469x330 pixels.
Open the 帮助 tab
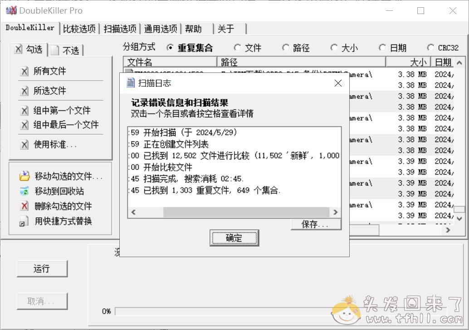pos(197,29)
